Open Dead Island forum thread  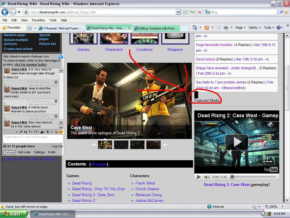[x=205, y=59]
